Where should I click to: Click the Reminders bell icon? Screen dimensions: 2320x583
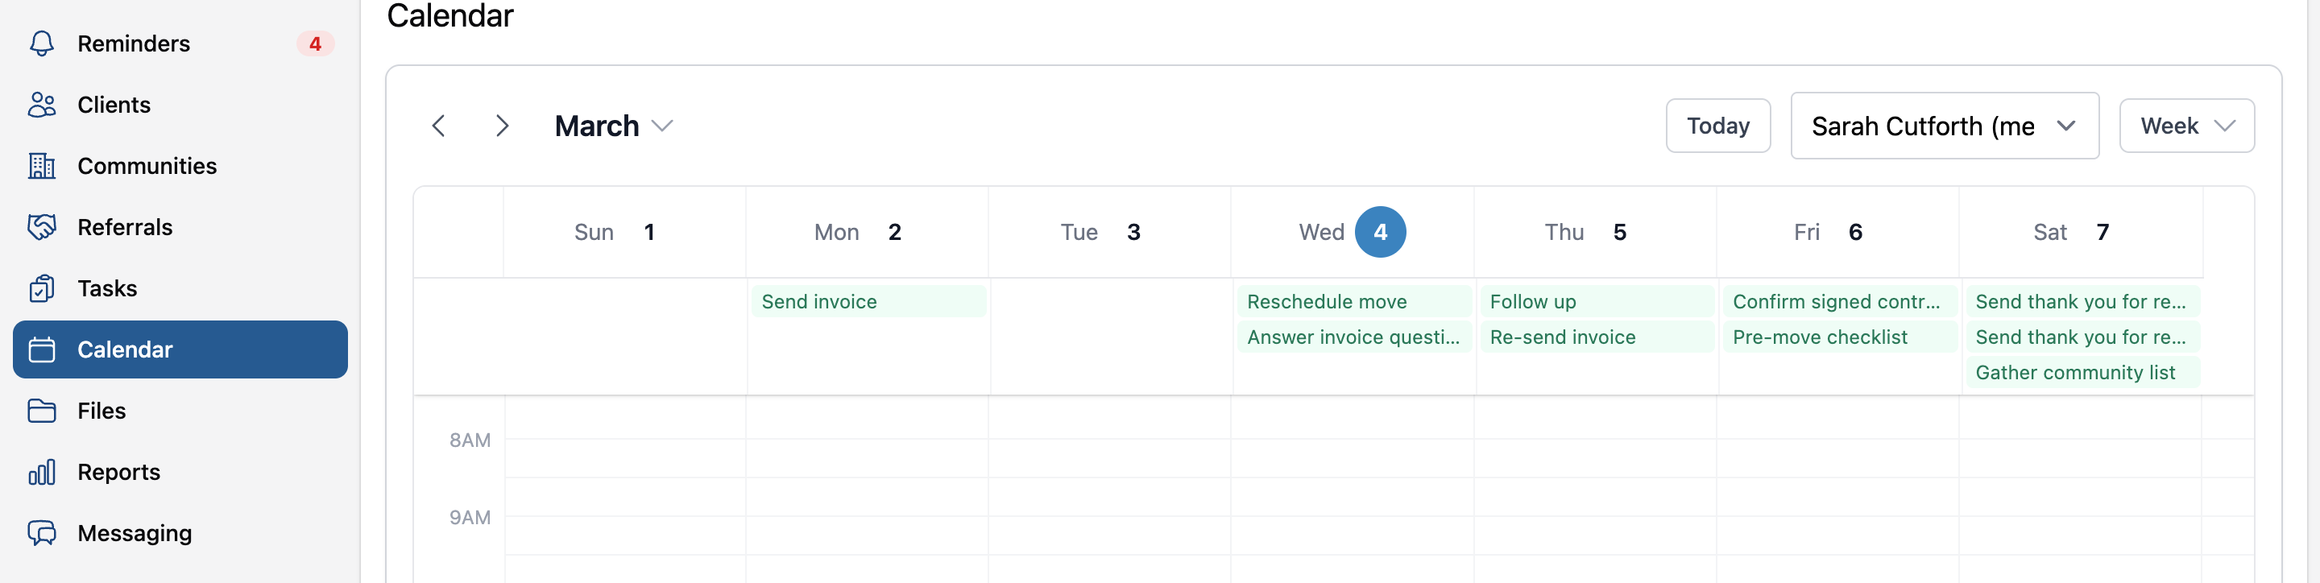[41, 43]
